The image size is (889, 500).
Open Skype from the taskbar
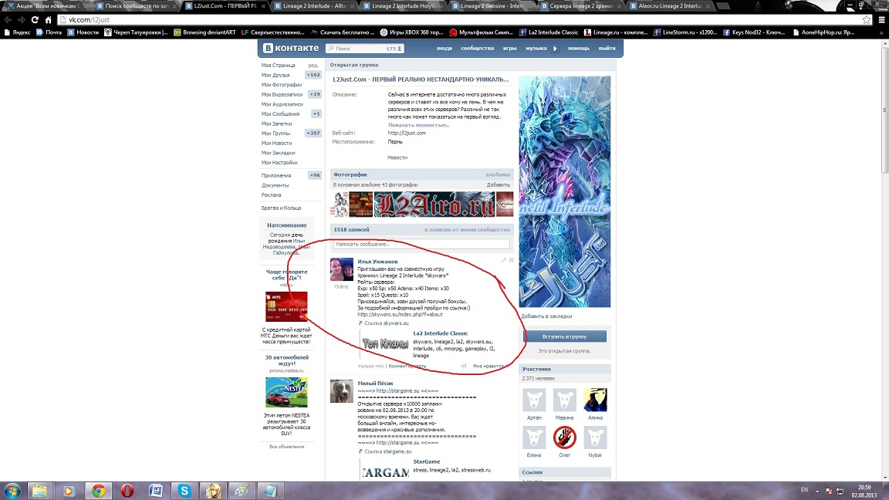click(184, 491)
